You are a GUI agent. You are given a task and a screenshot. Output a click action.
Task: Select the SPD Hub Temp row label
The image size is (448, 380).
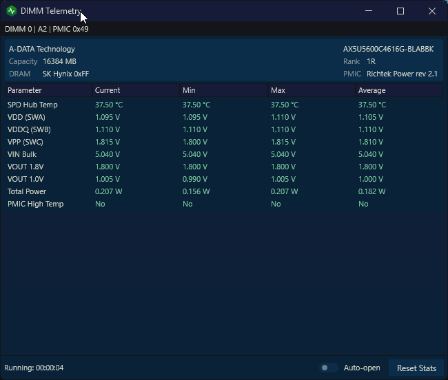(x=32, y=105)
